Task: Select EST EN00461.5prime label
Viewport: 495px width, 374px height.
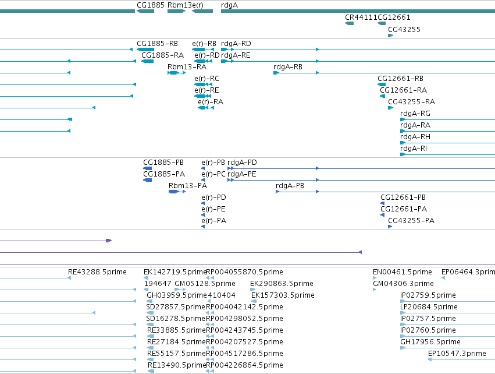Action: click(402, 272)
